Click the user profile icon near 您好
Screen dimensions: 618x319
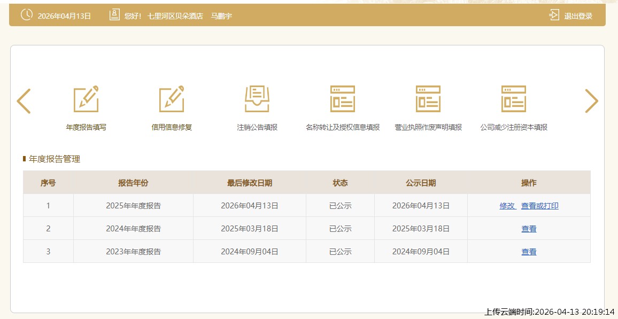(114, 15)
